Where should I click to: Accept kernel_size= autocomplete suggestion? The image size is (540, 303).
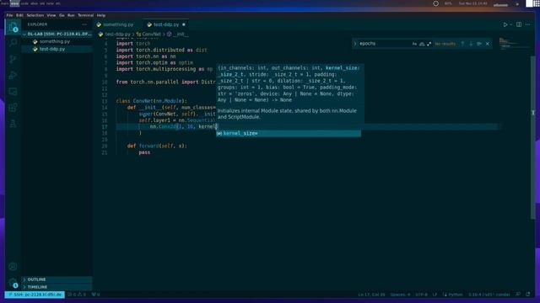289,133
